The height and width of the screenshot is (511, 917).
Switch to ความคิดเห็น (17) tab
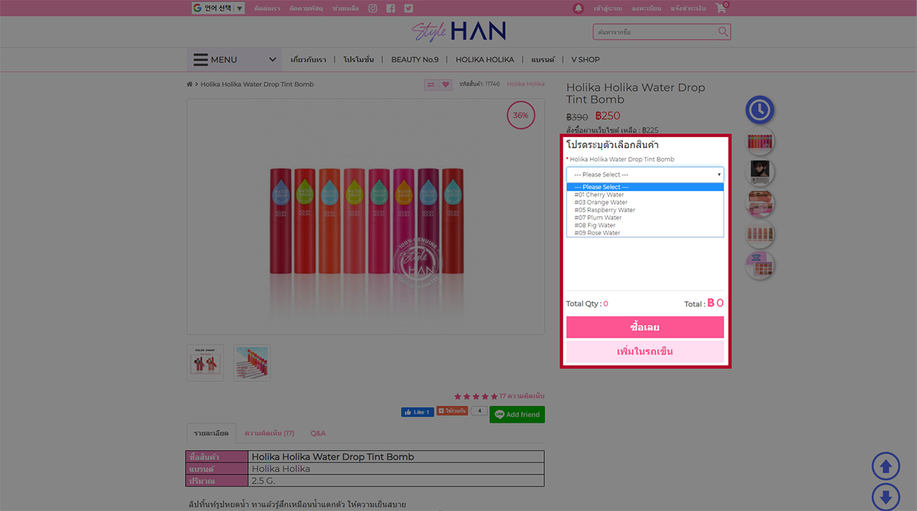point(270,434)
